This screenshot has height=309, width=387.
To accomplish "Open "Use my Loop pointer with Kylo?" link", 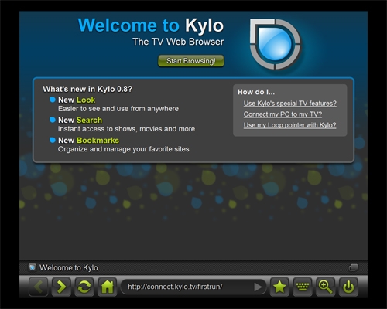I will tap(290, 125).
